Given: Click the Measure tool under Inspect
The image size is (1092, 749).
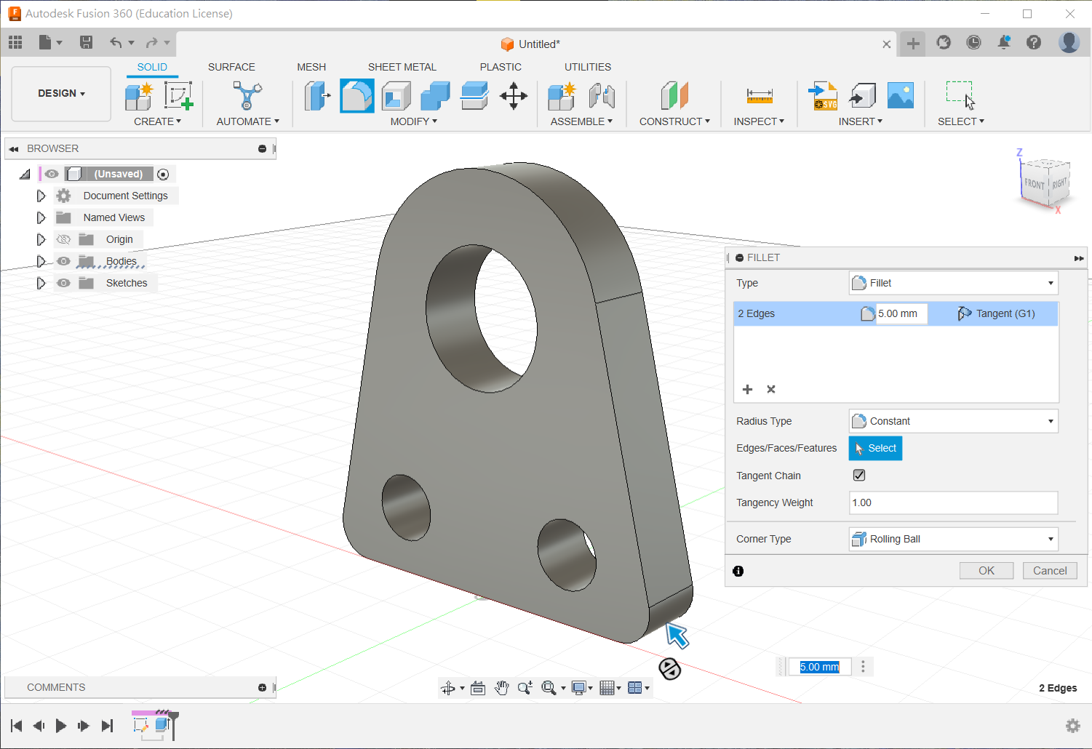Looking at the screenshot, I should pos(759,96).
